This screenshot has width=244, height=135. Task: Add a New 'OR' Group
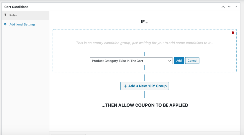point(145,86)
